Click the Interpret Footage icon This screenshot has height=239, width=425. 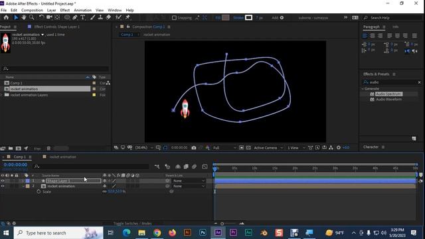tap(3, 149)
